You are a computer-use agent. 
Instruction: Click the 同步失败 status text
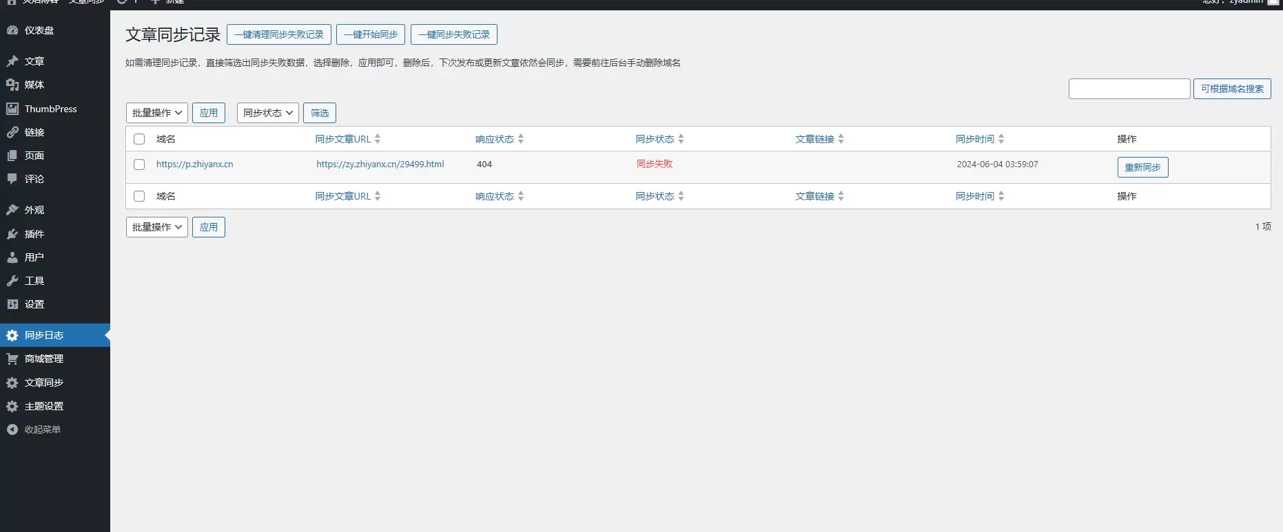[655, 164]
